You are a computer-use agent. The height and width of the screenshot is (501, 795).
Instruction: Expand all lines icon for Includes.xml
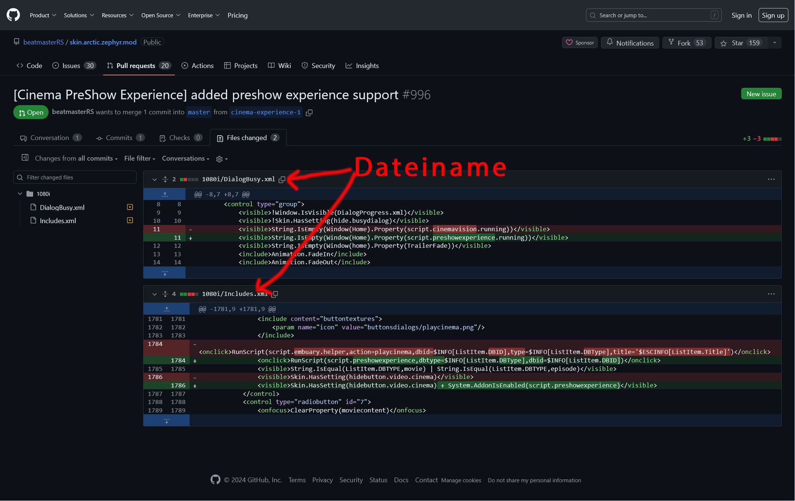pyautogui.click(x=165, y=294)
